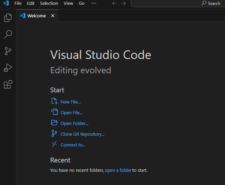This screenshot has width=225, height=185.
Task: Click the VS Code logo in title bar
Action: click(x=6, y=3)
